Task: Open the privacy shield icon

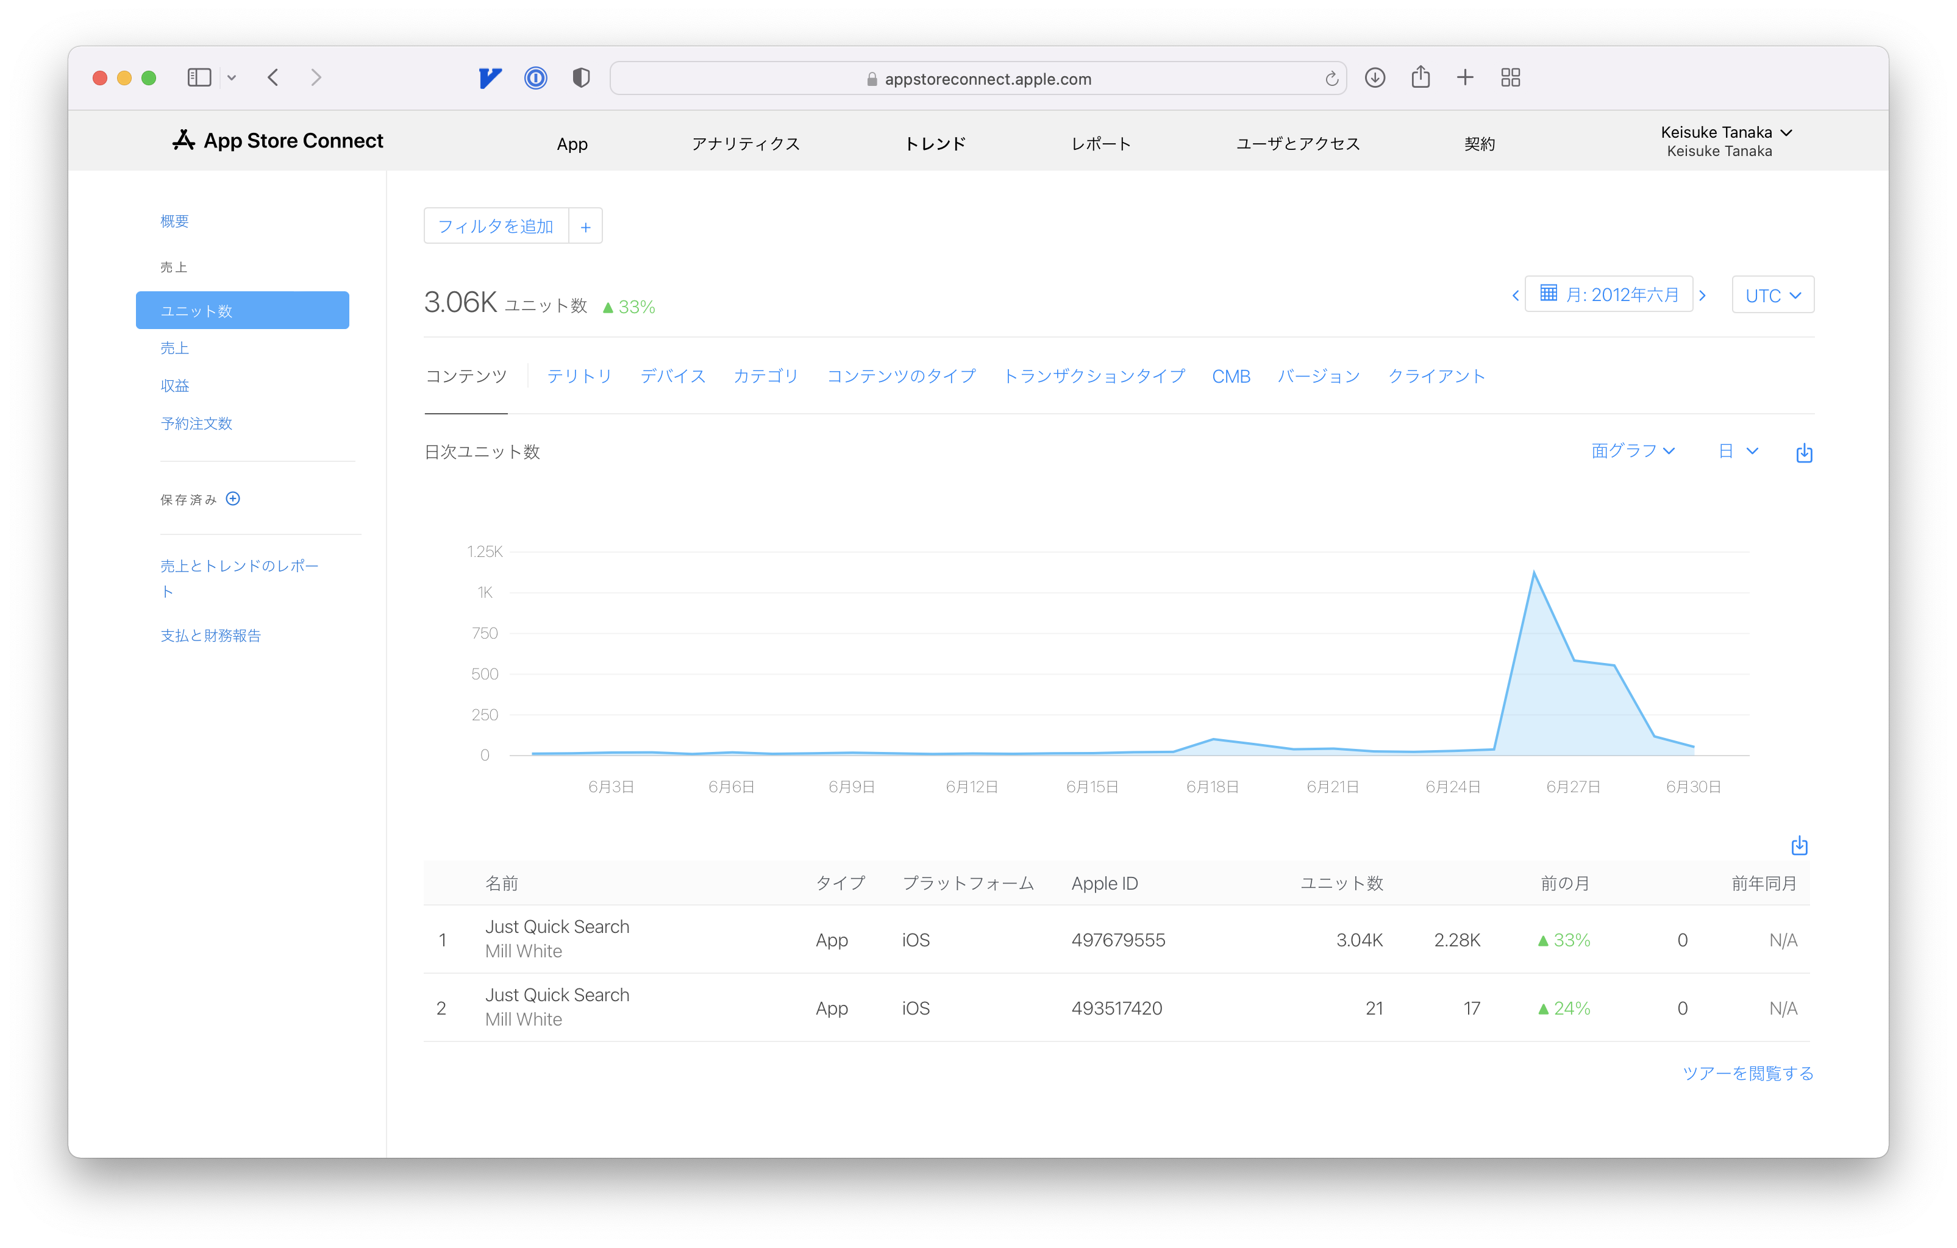Action: pyautogui.click(x=580, y=78)
